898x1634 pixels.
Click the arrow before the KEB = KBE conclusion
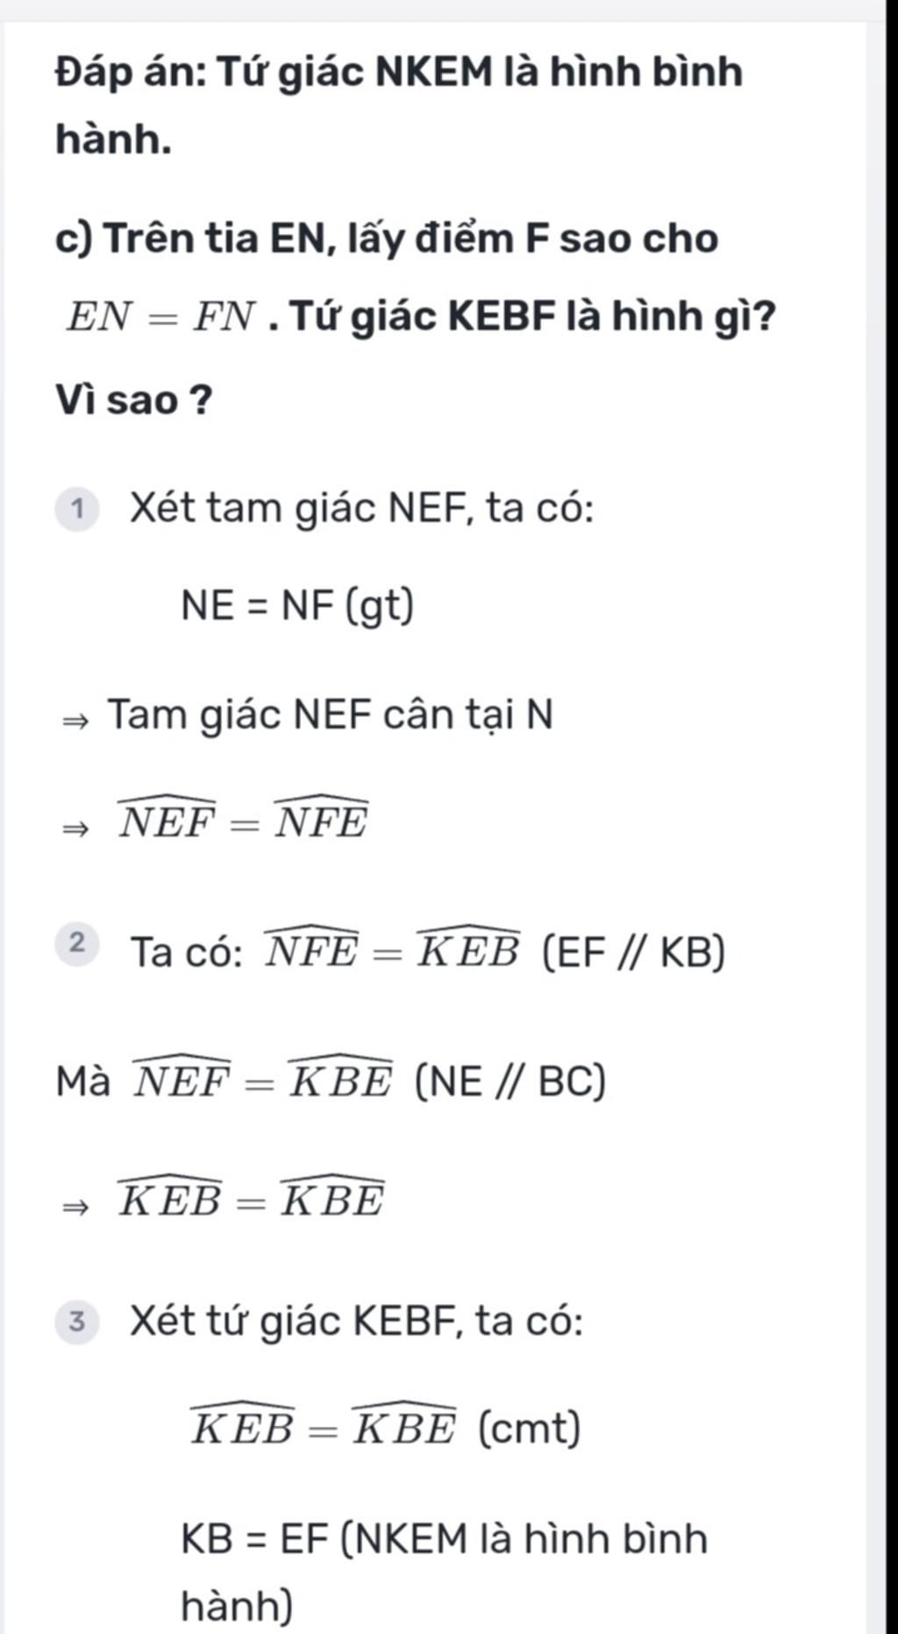75,1207
